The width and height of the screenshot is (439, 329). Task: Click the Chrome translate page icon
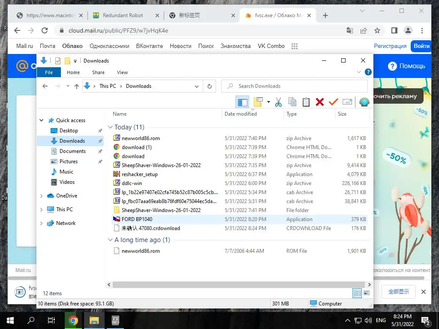tap(350, 30)
